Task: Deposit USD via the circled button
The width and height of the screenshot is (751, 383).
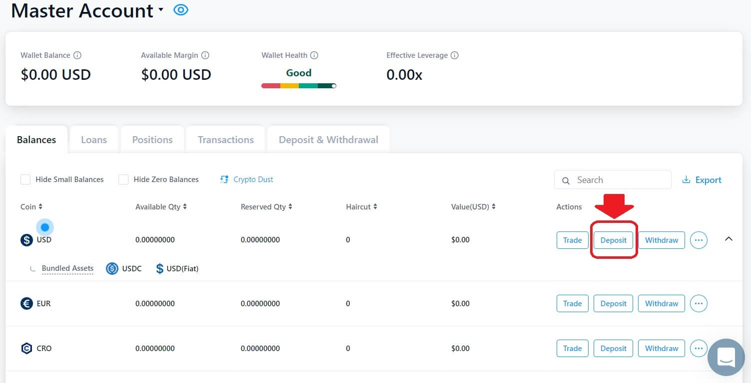Action: [x=613, y=240]
